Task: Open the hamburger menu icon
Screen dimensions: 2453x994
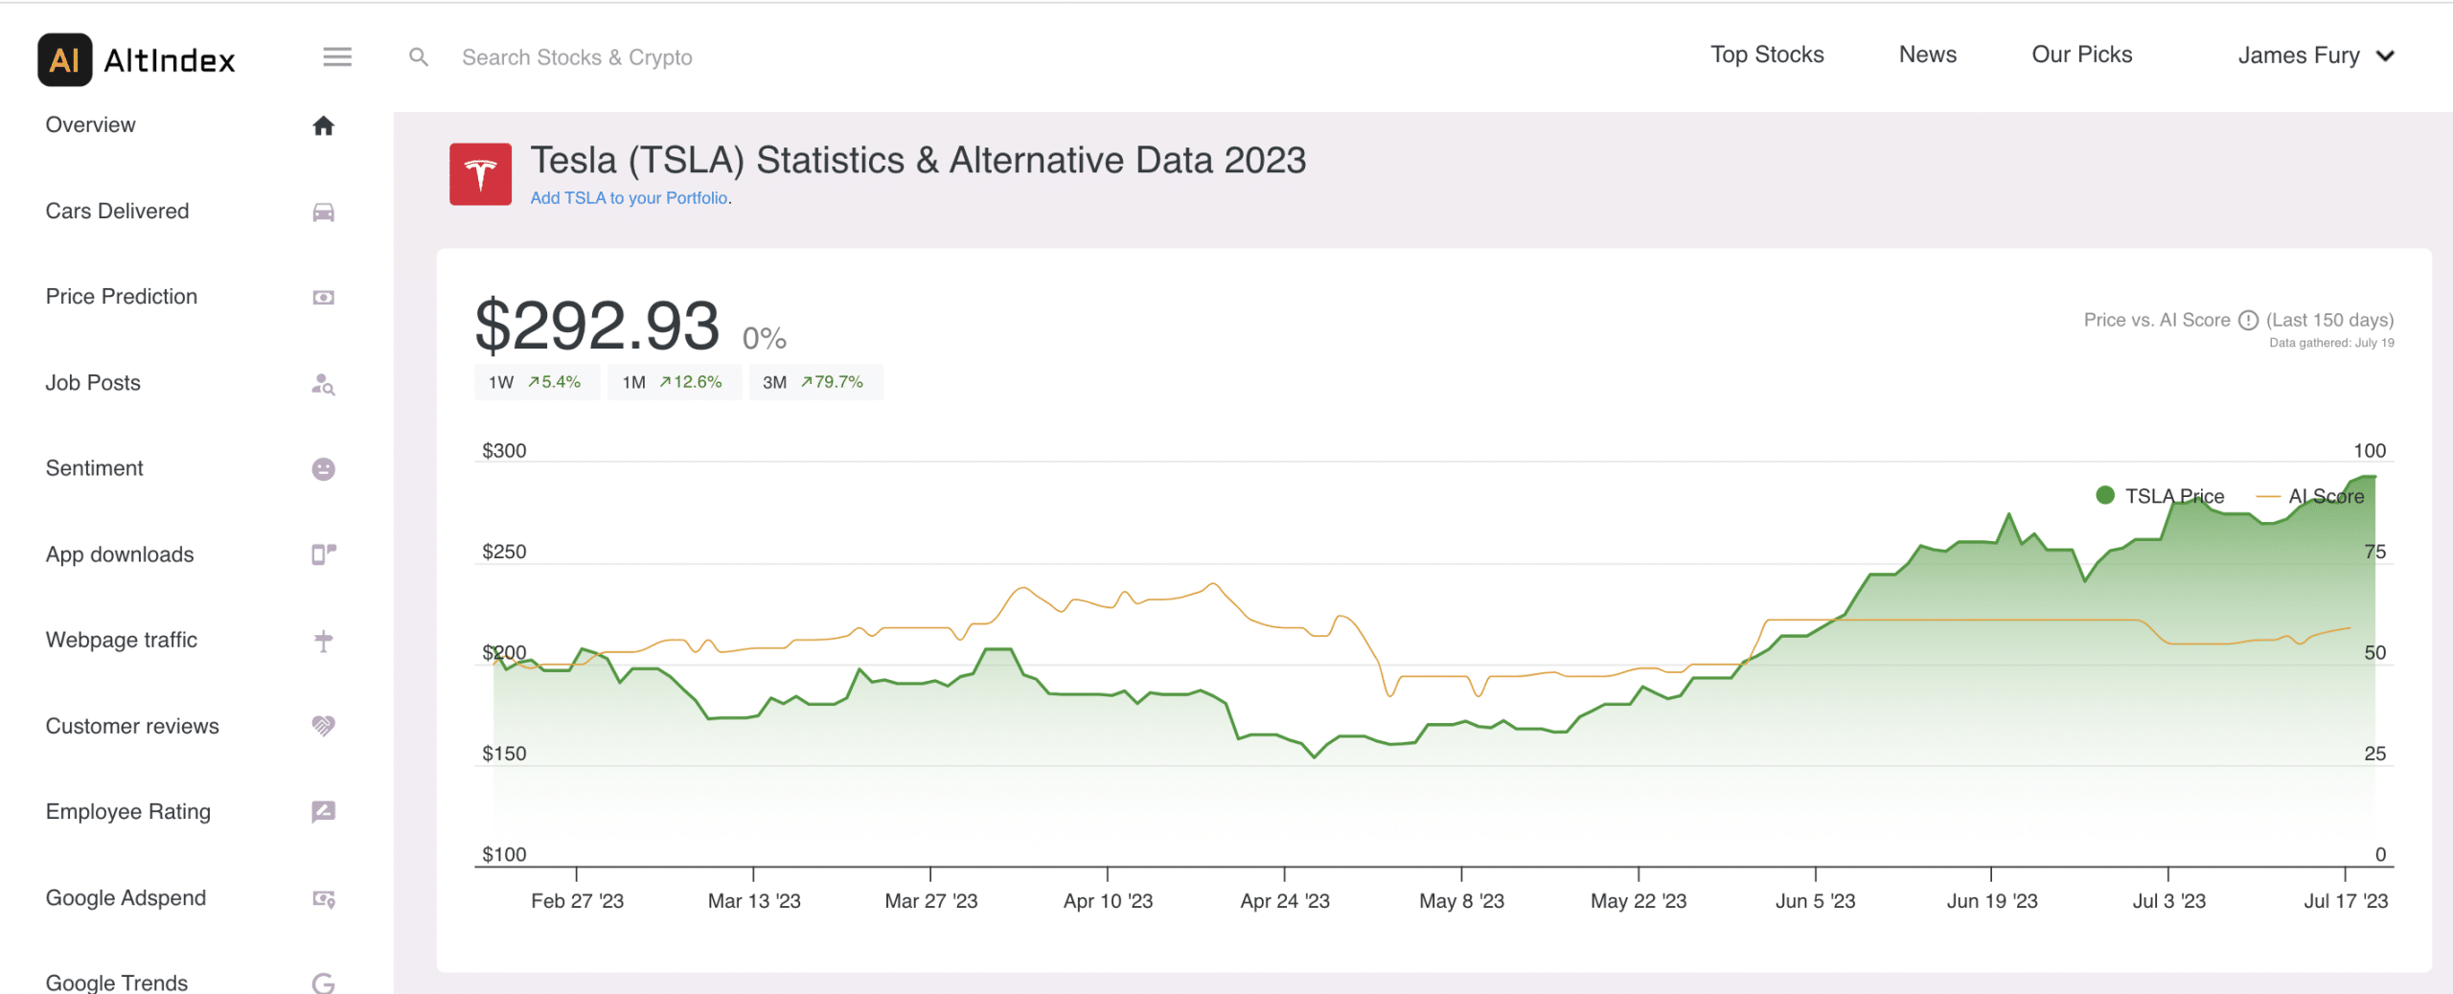Action: 337,56
